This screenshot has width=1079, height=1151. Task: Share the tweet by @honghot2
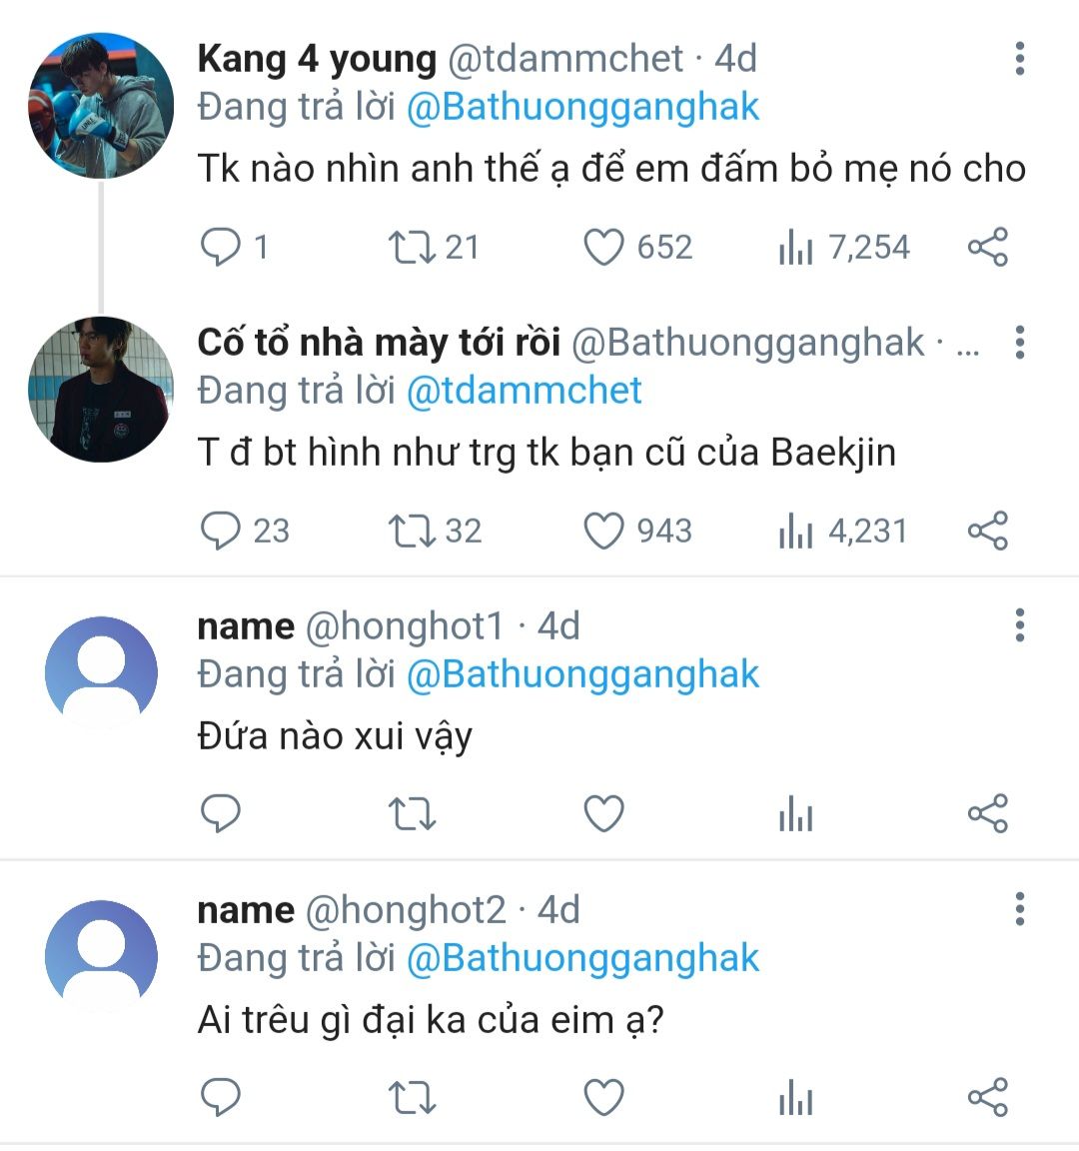[987, 1098]
